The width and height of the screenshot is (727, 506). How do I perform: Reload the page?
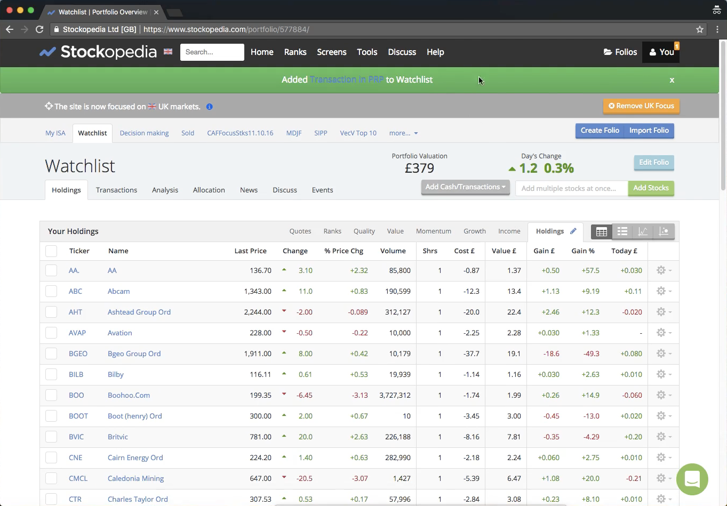pos(39,29)
